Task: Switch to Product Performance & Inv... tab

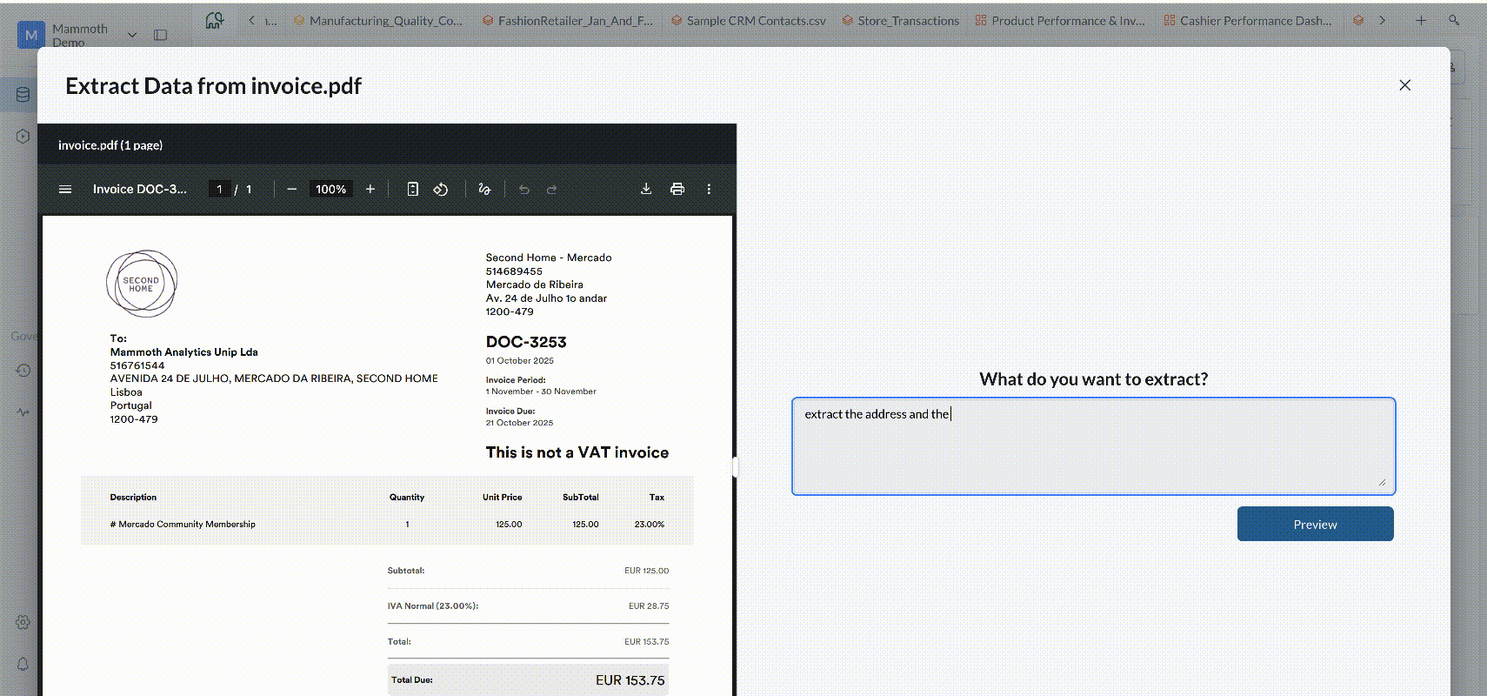Action: pos(1060,20)
